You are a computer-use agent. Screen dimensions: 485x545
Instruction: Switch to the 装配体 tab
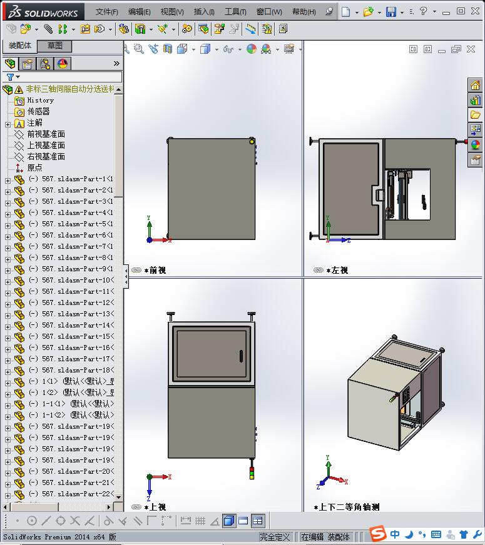[x=20, y=46]
